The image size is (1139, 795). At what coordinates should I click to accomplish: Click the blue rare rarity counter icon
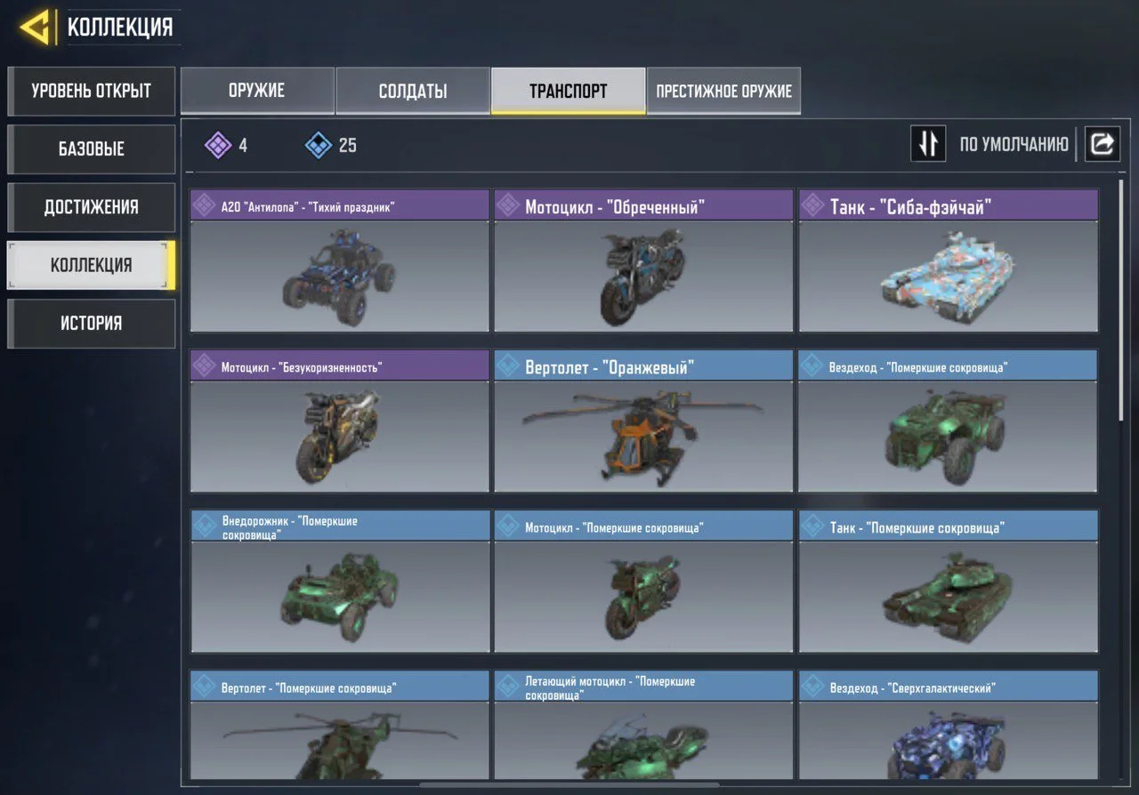click(319, 145)
